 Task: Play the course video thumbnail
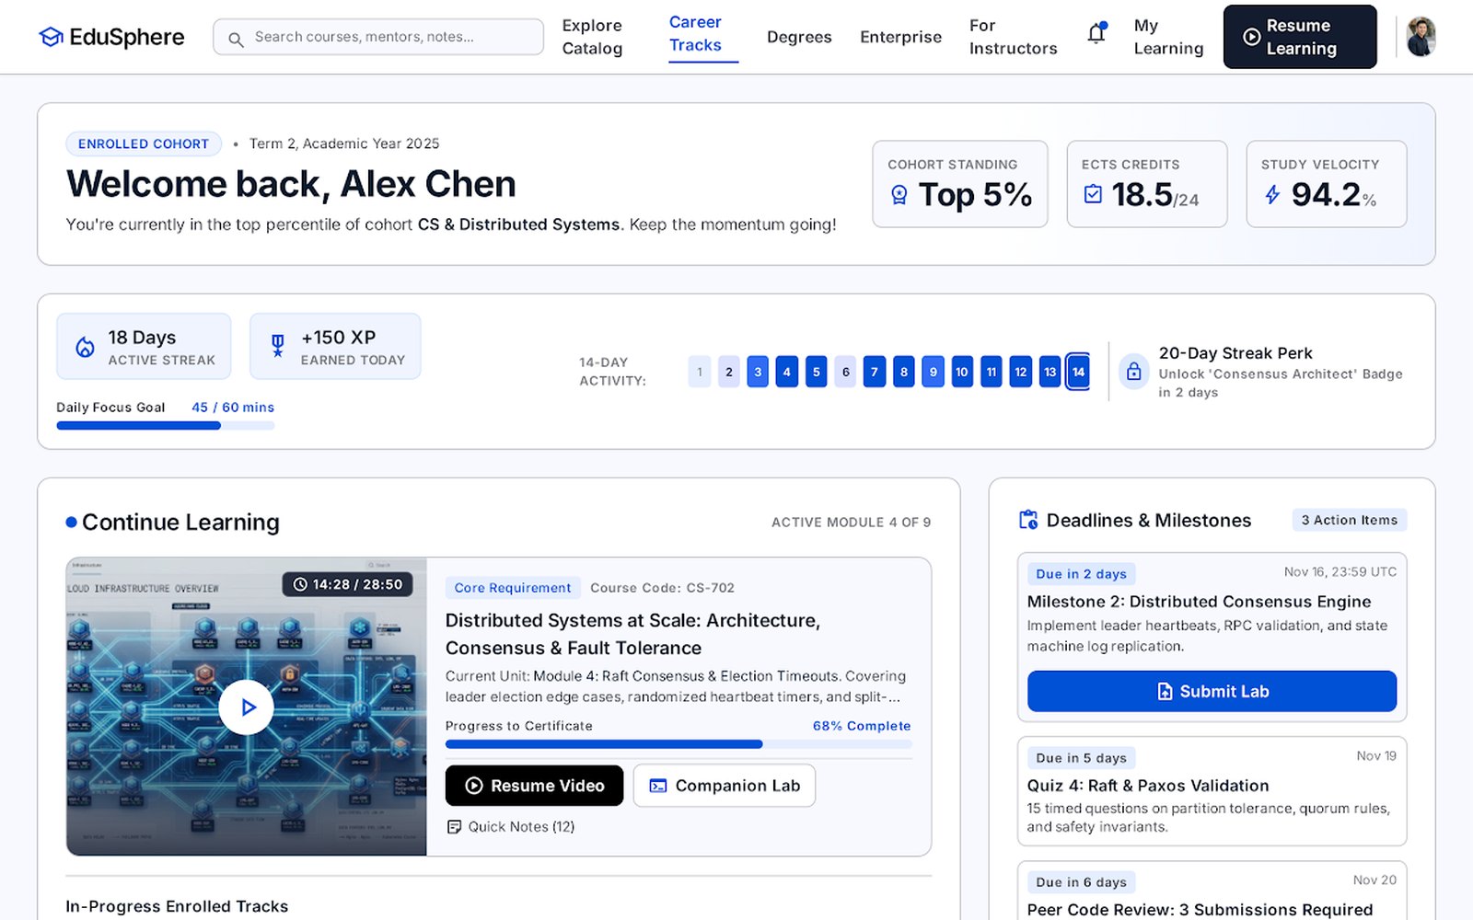click(246, 707)
